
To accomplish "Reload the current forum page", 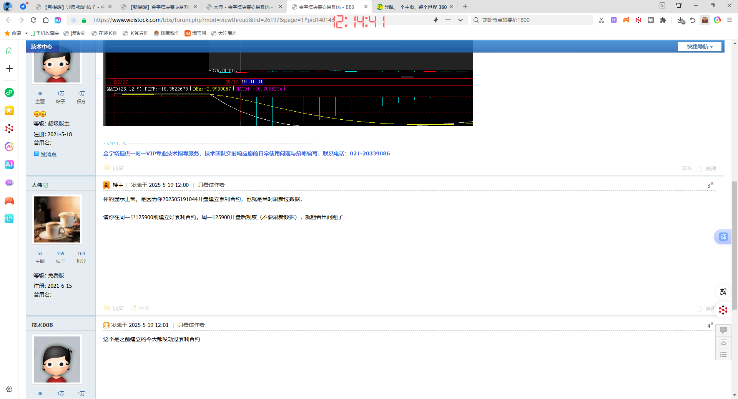I will tap(33, 20).
